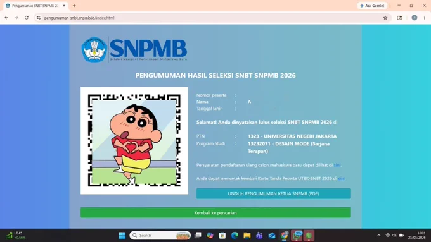
Task: Click the SNPMB logo
Action: pos(134,50)
